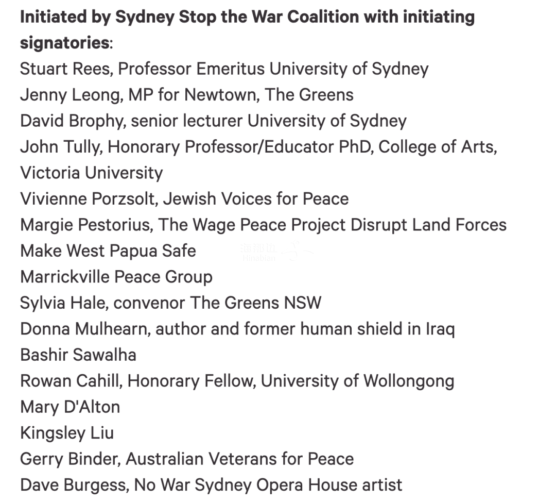Click Sylvia Hale, convenor The Greens NSW
Image resolution: width=556 pixels, height=502 pixels.
tap(170, 303)
